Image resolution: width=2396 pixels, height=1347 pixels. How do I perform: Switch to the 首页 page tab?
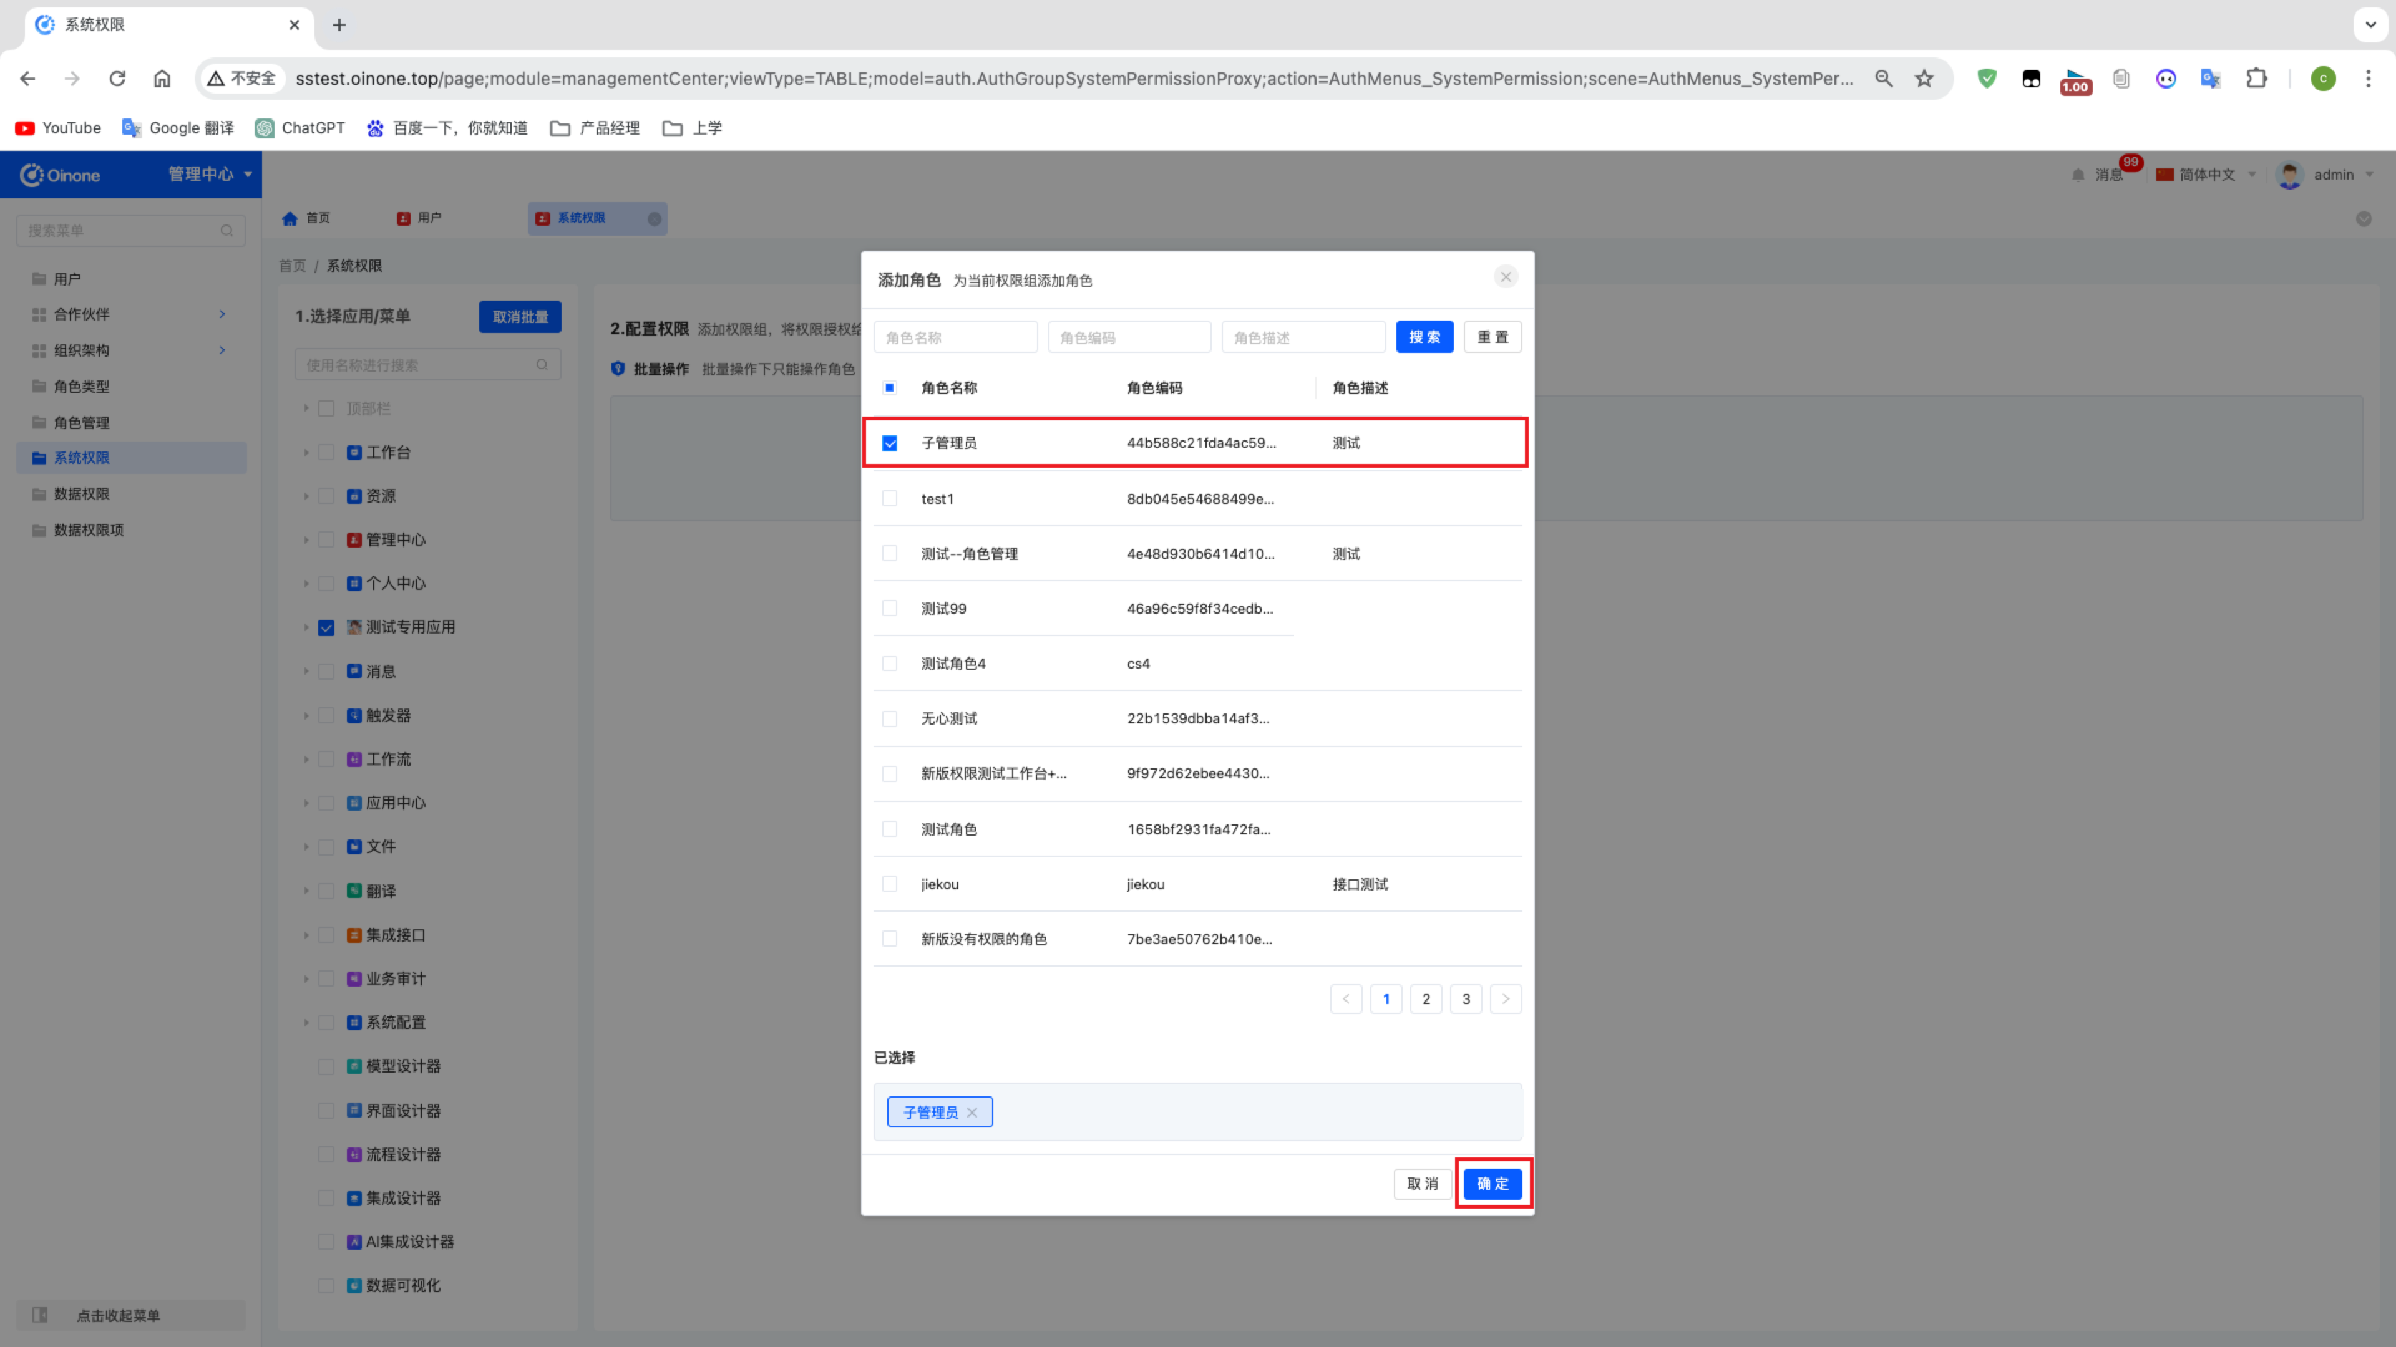[x=306, y=218]
